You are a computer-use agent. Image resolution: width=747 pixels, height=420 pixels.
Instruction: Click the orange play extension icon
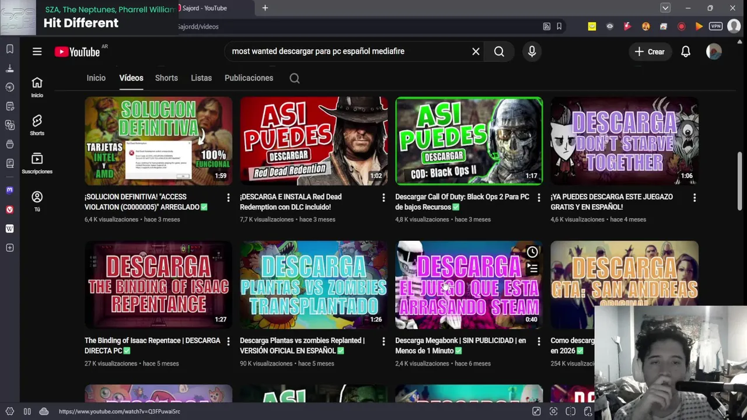pyautogui.click(x=699, y=26)
